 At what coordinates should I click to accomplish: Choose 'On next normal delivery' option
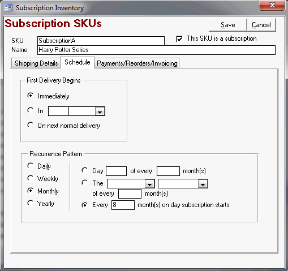(31, 125)
